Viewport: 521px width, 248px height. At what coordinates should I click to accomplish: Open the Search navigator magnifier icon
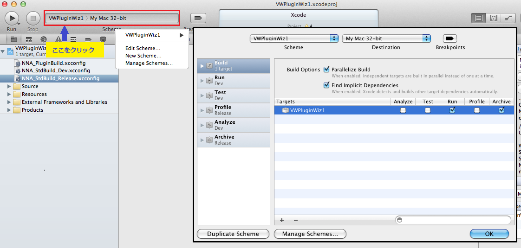(44, 39)
